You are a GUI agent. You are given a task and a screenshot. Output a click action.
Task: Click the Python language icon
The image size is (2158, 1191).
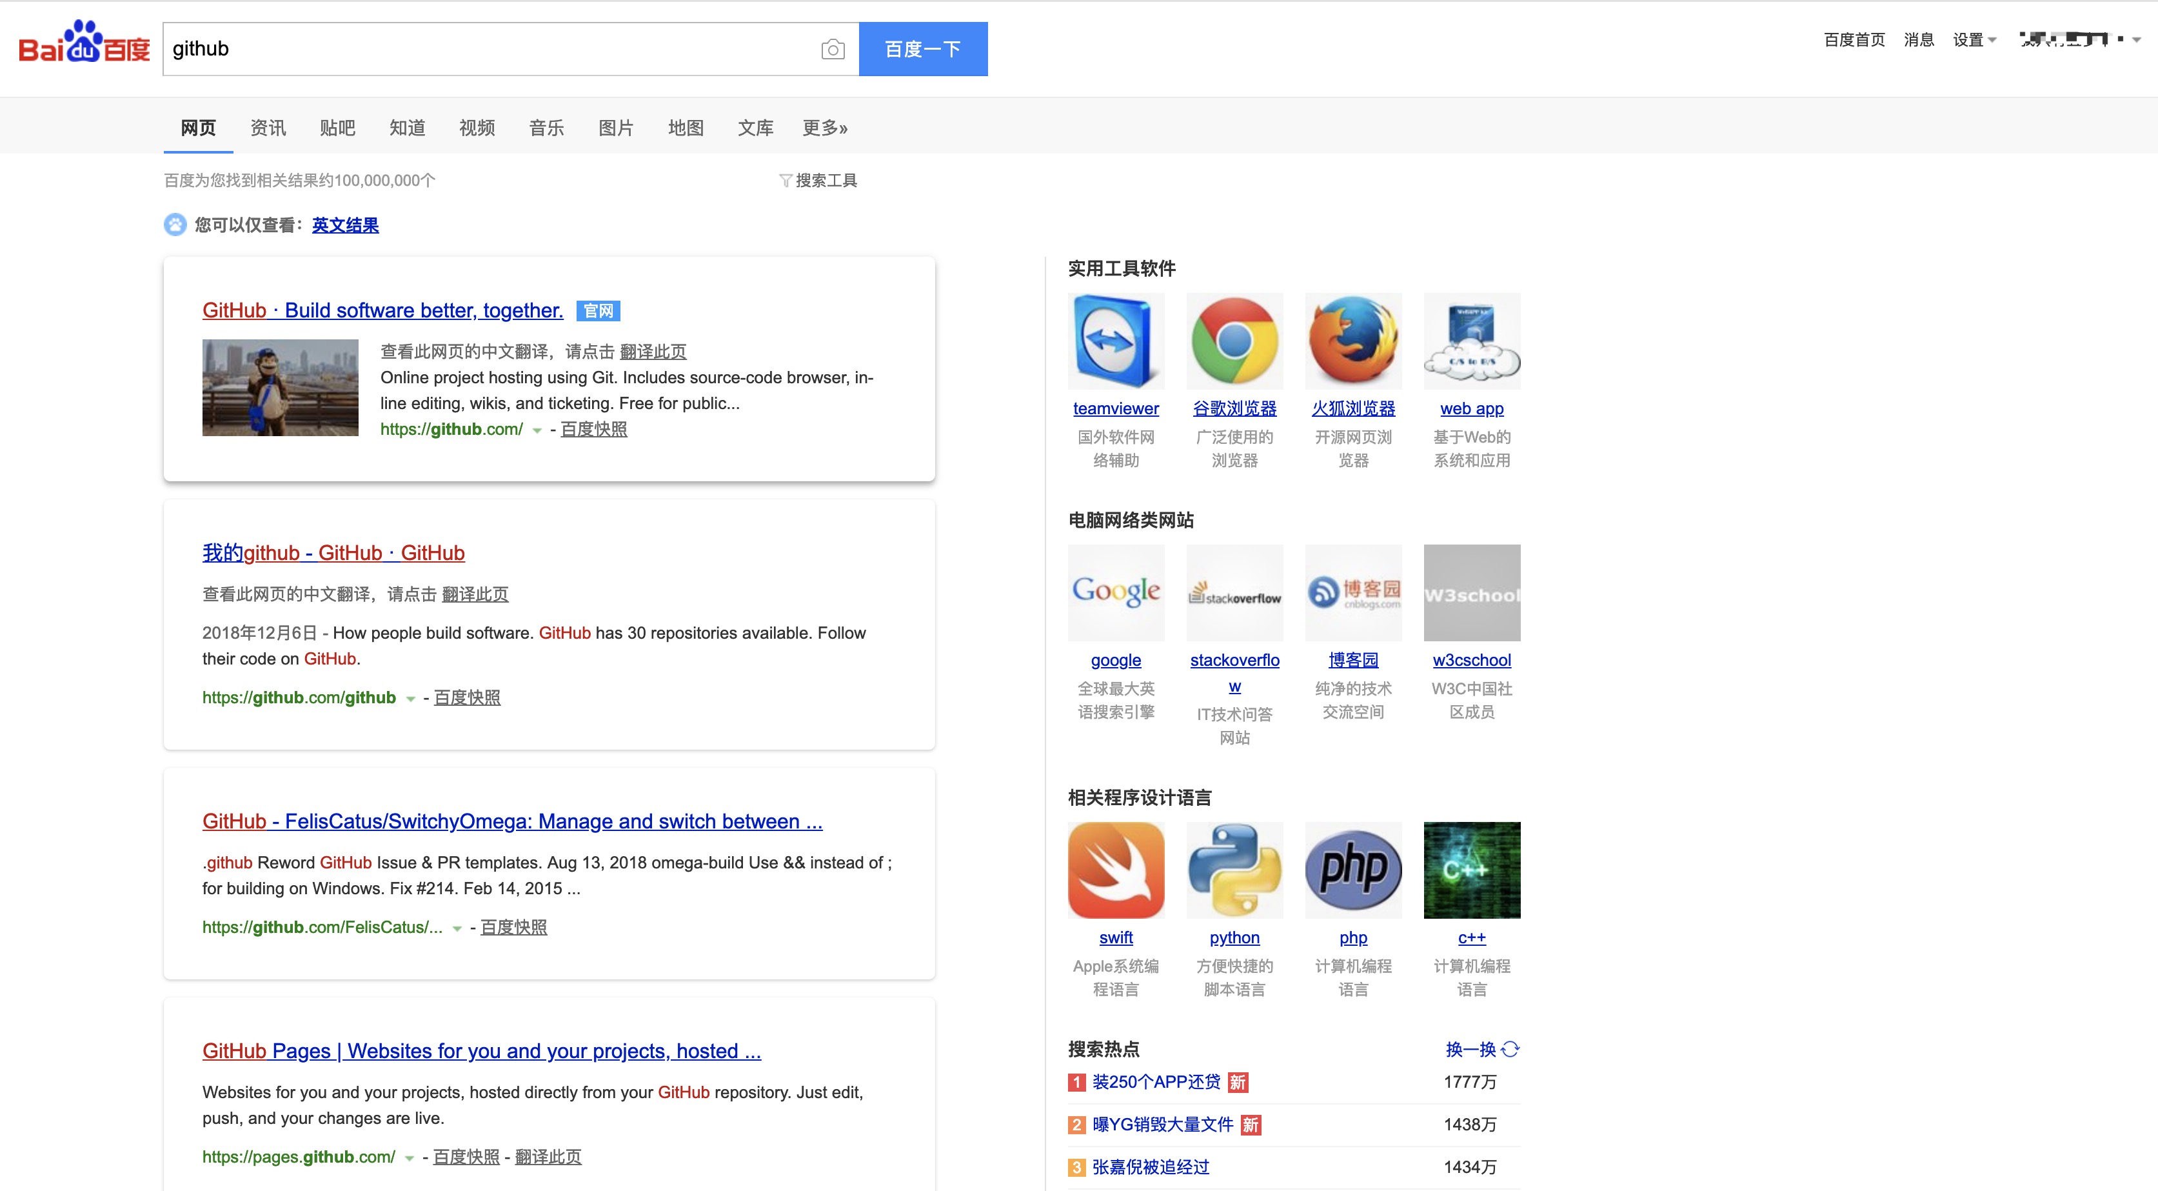(1234, 869)
